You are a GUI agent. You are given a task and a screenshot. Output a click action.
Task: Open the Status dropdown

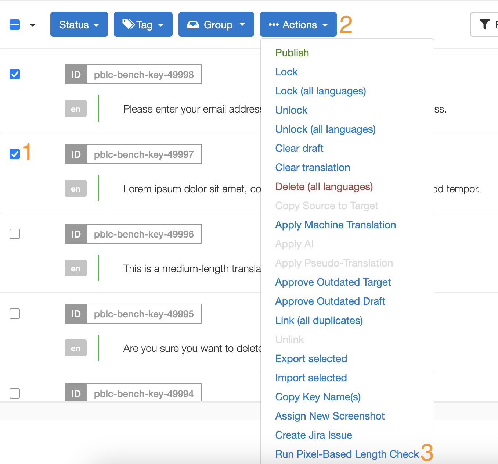[79, 24]
